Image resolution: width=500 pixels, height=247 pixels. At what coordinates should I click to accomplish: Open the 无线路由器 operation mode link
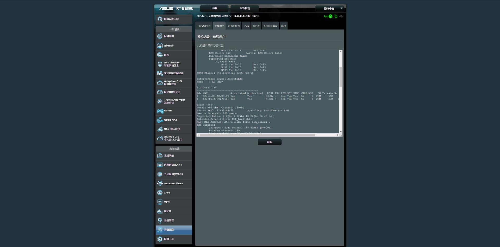pyautogui.click(x=215, y=16)
